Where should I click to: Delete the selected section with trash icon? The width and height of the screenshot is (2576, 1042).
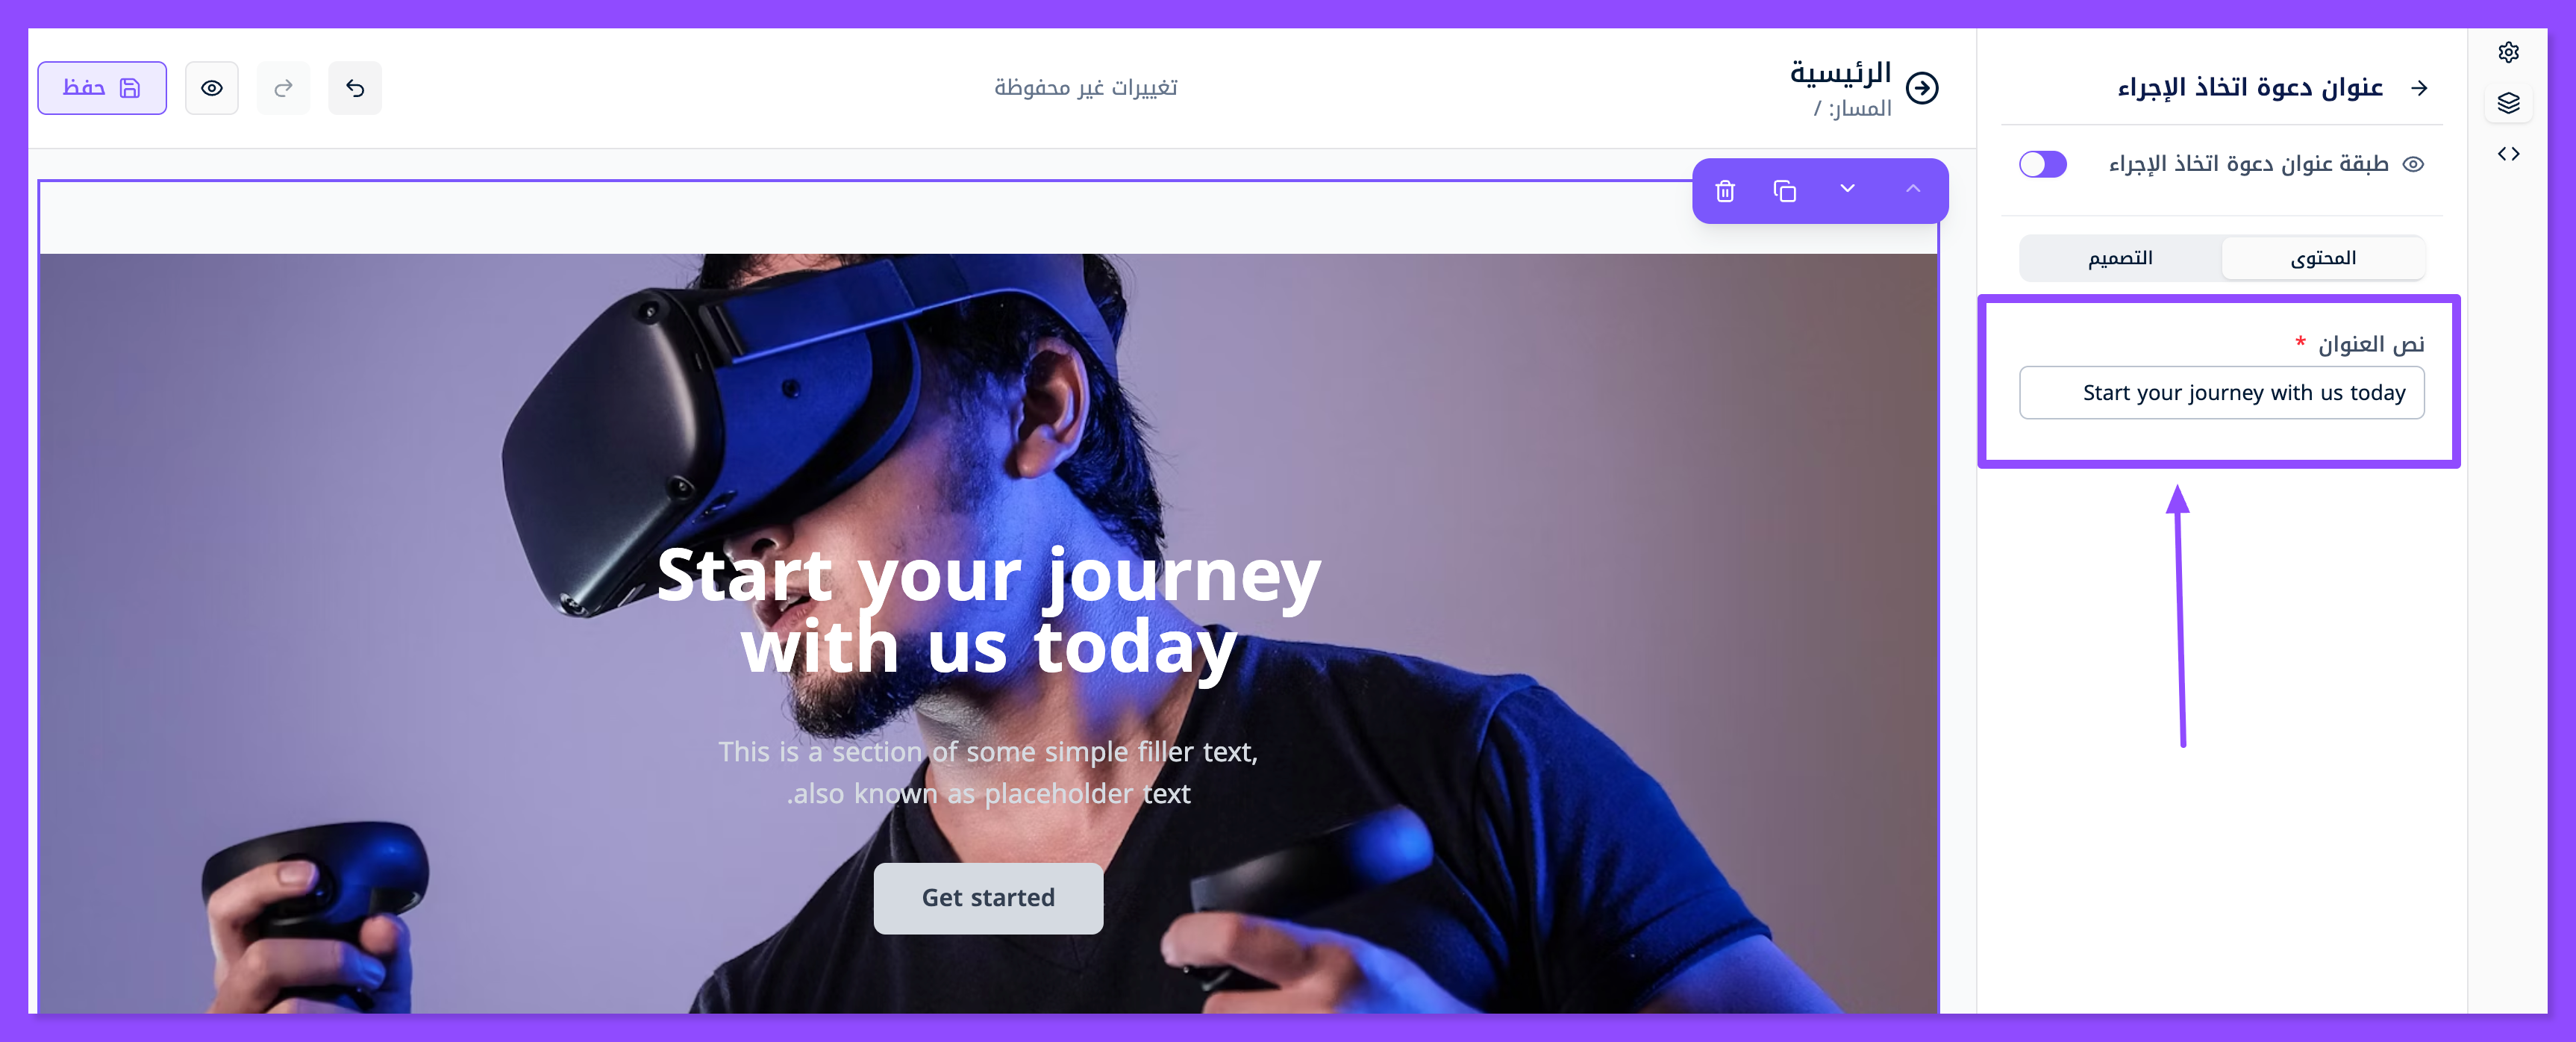pyautogui.click(x=1725, y=190)
